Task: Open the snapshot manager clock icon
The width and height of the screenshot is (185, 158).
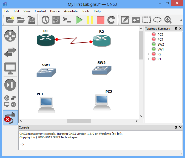Action: [45, 20]
